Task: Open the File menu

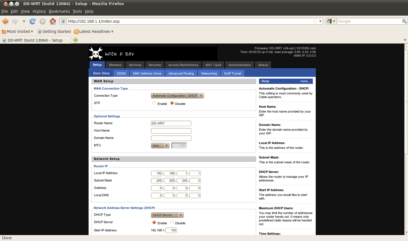Action: [x=5, y=11]
